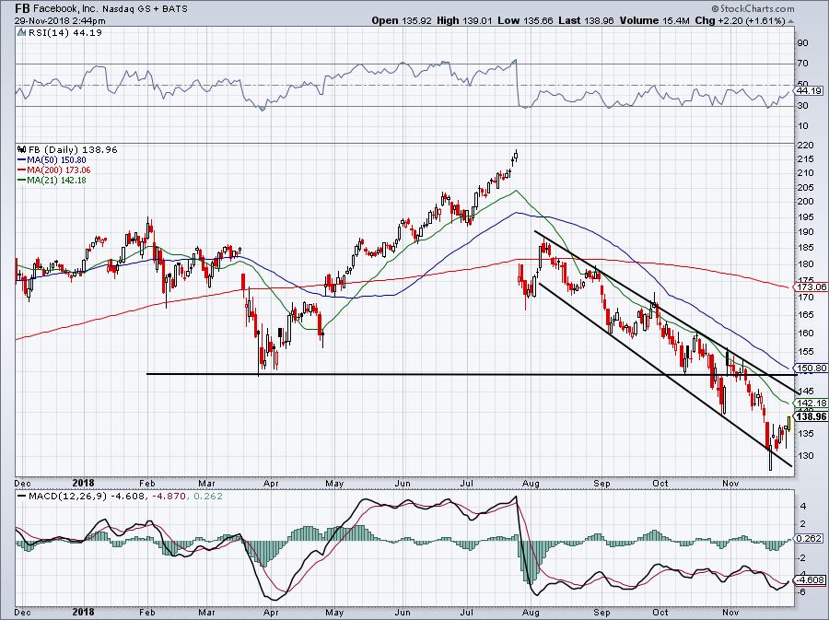Screen dimensions: 829x620
Task: Click the MA(21) 142.18 legend text
Action: point(56,181)
